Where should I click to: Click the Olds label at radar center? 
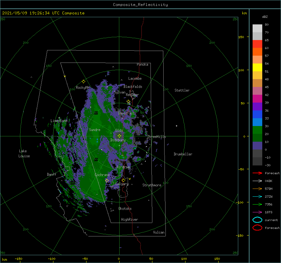(x=119, y=130)
